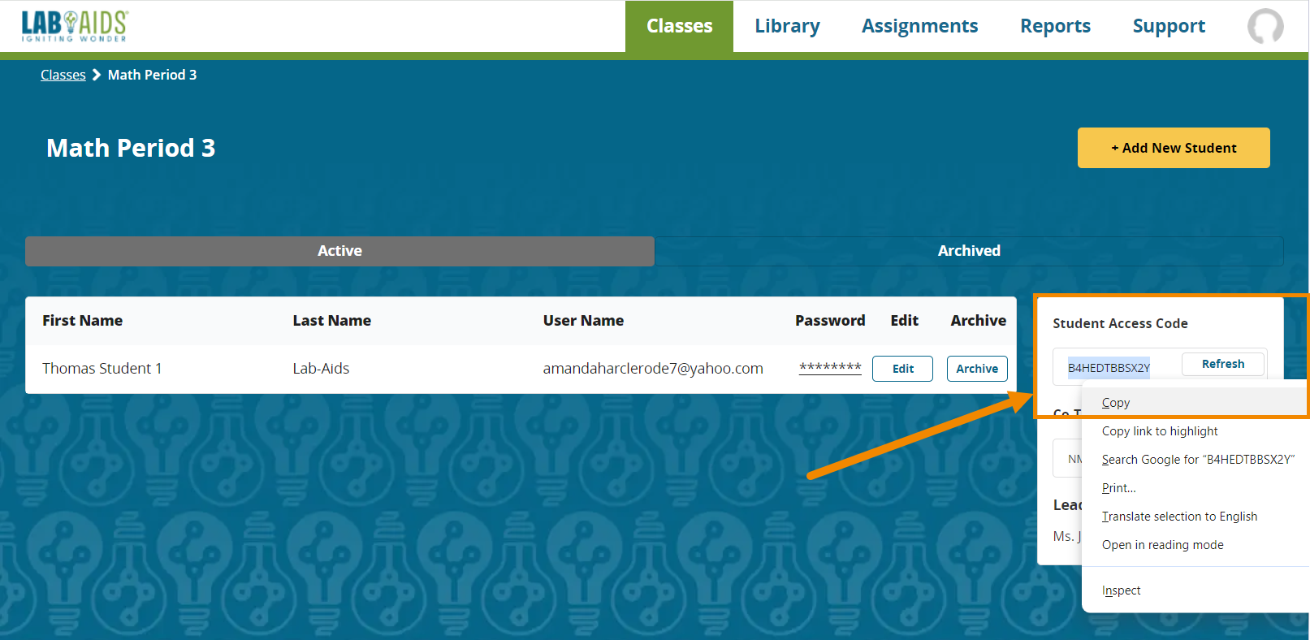Reveal the masked student password

point(829,368)
